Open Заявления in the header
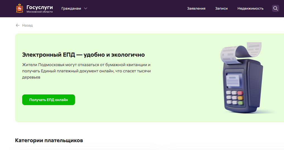 (196, 8)
